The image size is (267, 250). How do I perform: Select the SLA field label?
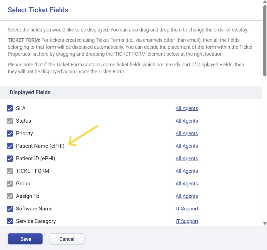point(21,108)
